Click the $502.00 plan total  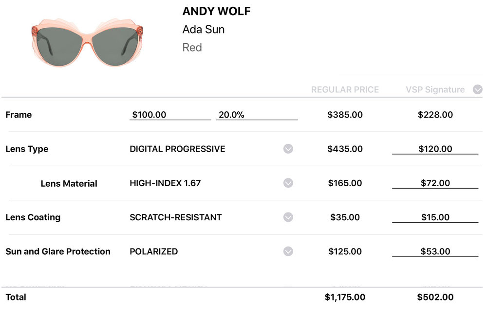pyautogui.click(x=435, y=297)
